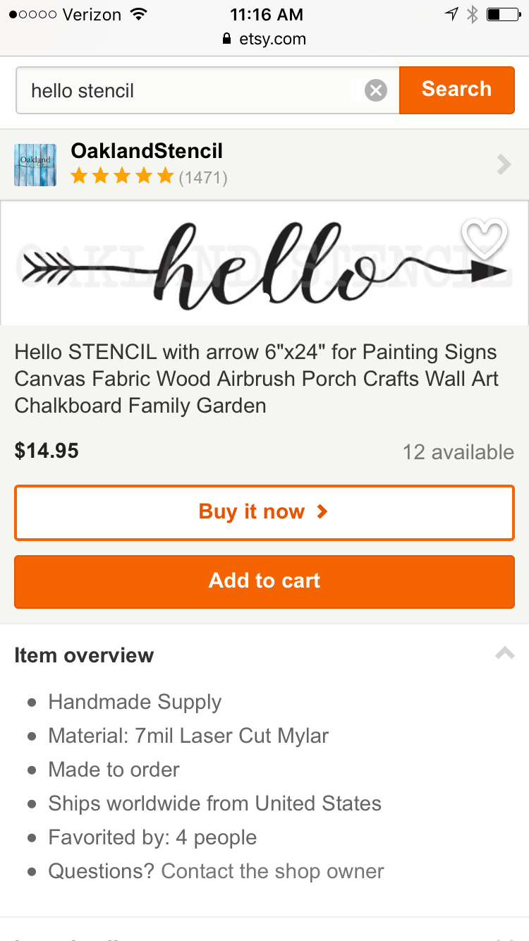Open OaklandStencil shop via right chevron
The height and width of the screenshot is (941, 529).
tap(504, 165)
